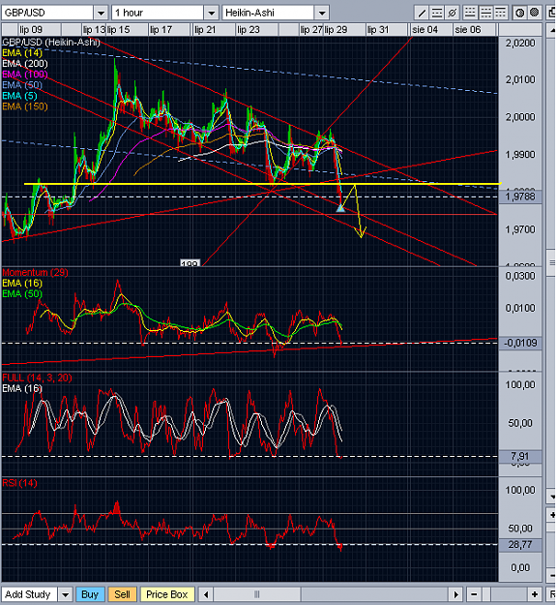Click the -0,0109 momentum value label

click(520, 343)
